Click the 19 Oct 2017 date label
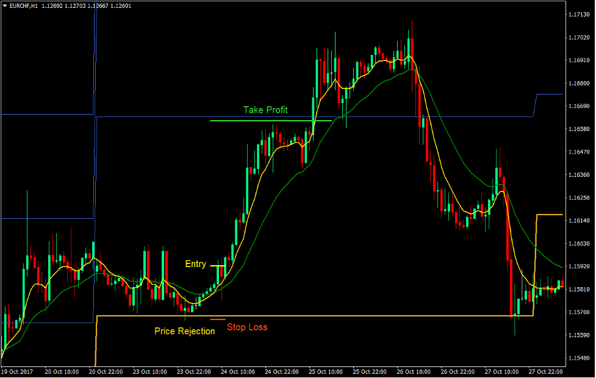The height and width of the screenshot is (378, 596). (16, 371)
